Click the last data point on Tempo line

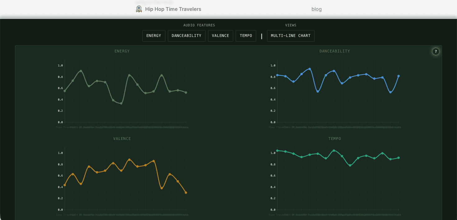[399, 158]
